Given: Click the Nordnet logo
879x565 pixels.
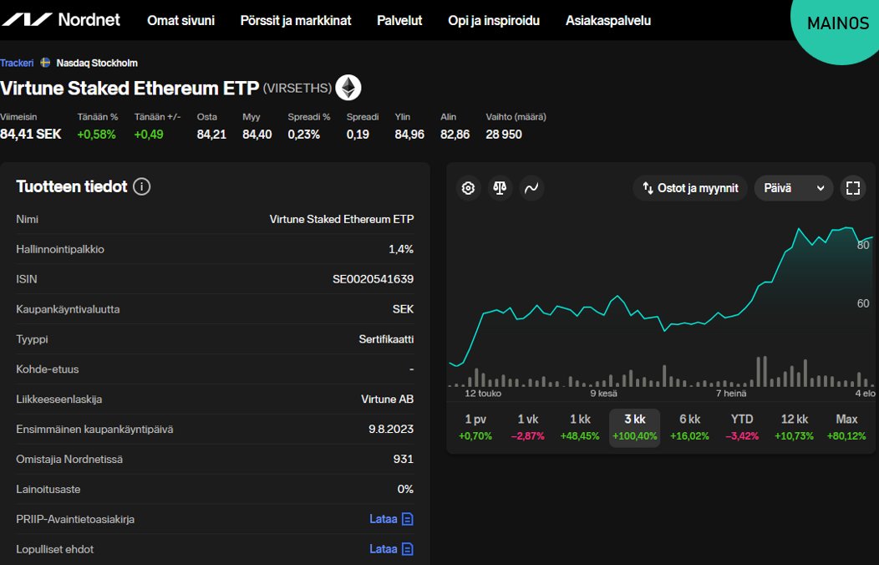Looking at the screenshot, I should tap(63, 19).
